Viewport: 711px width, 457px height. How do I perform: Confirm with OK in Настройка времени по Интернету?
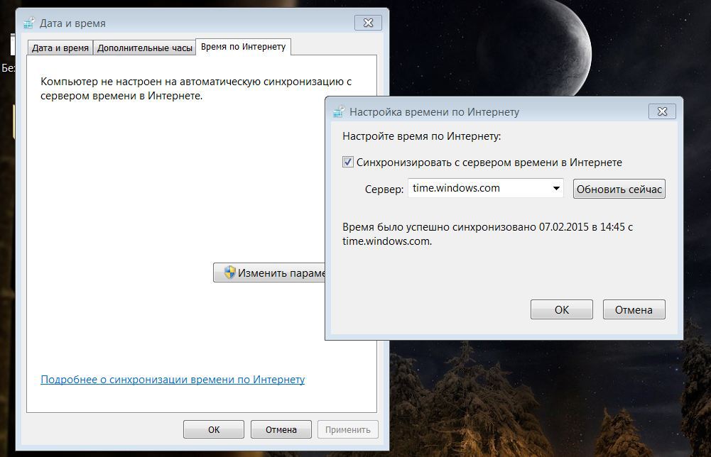click(x=561, y=309)
